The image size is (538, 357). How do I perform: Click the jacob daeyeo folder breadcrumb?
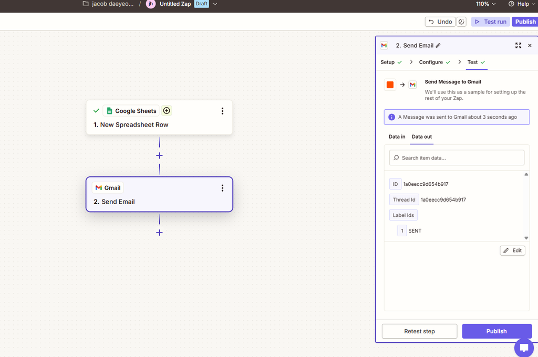(112, 4)
